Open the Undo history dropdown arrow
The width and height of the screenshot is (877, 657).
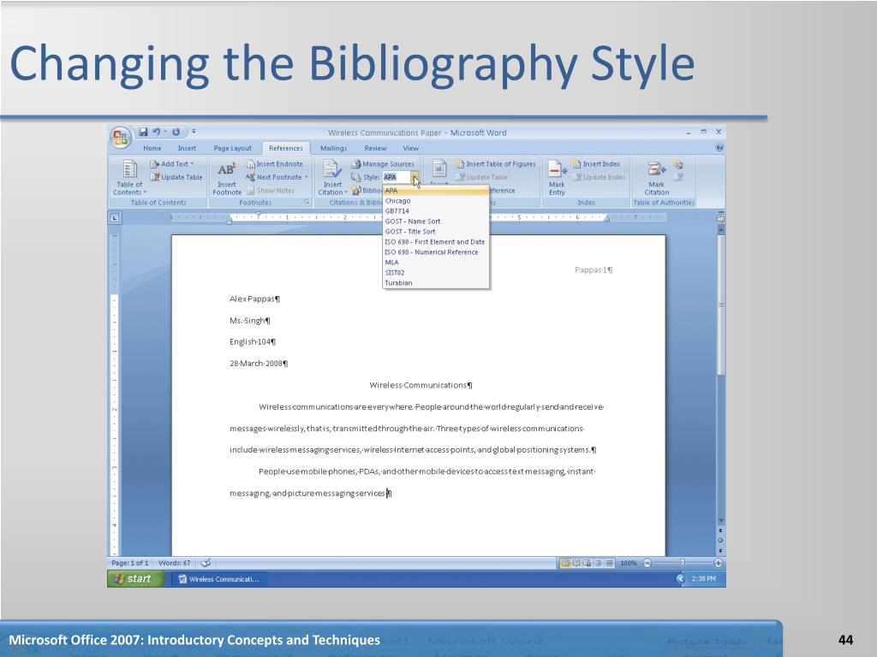(x=165, y=132)
